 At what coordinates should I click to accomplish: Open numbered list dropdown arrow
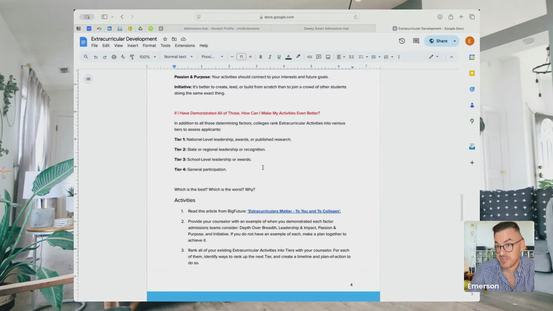[392, 57]
